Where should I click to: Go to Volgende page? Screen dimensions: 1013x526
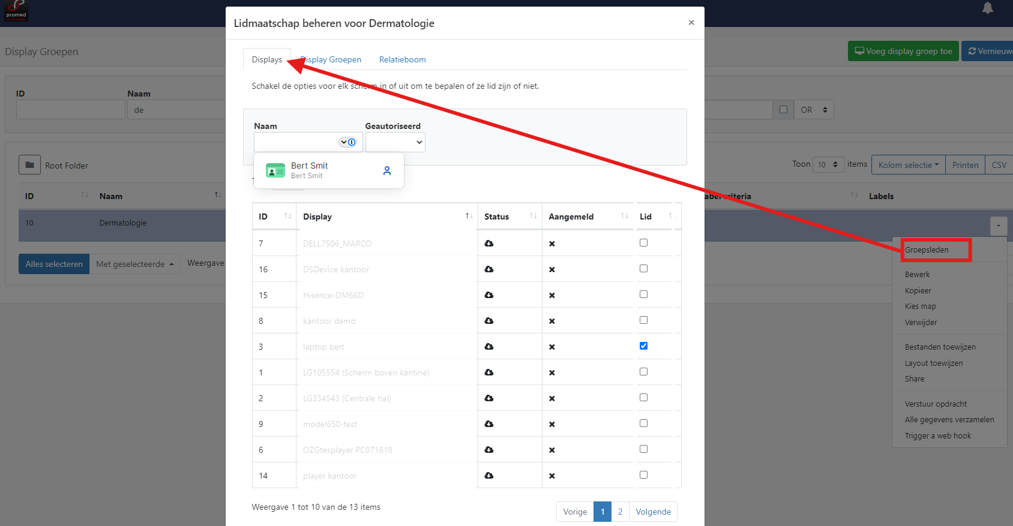tap(653, 512)
